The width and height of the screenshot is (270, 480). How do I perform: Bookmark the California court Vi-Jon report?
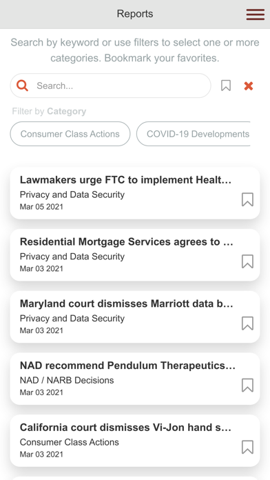pos(247,447)
